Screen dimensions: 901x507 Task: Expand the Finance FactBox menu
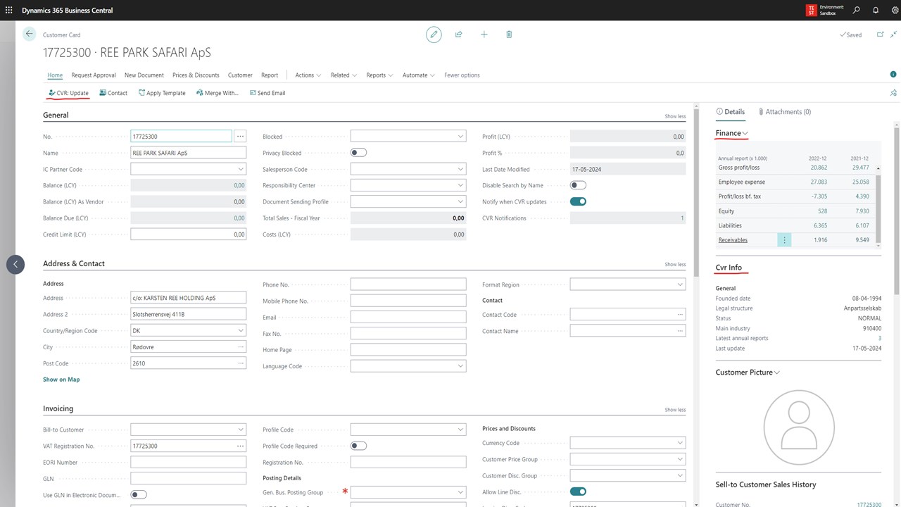[x=732, y=133]
